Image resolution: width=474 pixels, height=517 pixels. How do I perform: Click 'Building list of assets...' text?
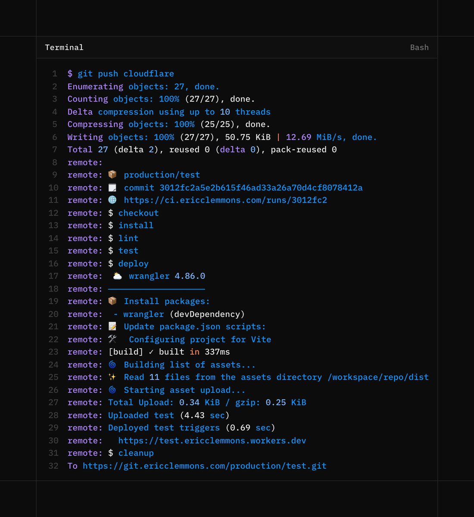pyautogui.click(x=190, y=365)
